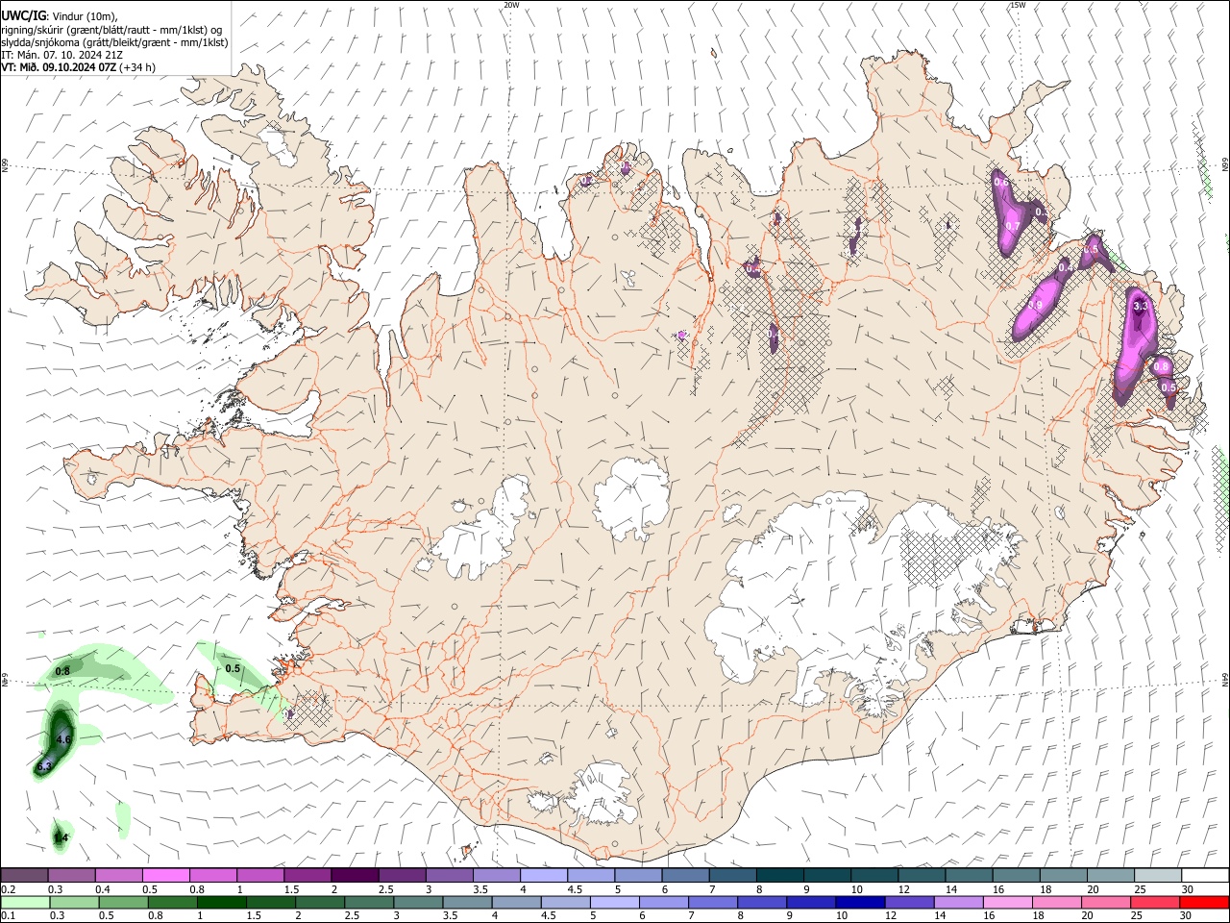Click the 0.8 value in the green rain area
Image resolution: width=1230 pixels, height=923 pixels.
click(x=62, y=671)
